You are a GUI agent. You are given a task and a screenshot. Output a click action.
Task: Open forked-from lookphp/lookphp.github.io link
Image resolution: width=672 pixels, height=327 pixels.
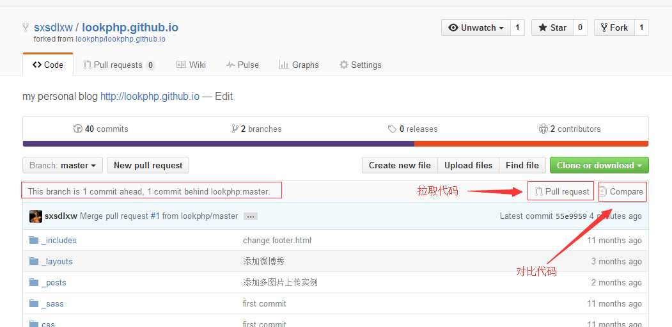coord(120,39)
